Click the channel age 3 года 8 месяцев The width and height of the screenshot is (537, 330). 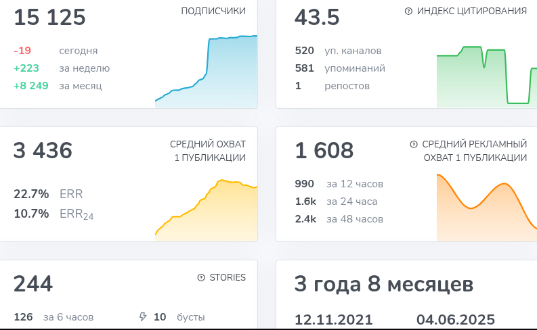(383, 284)
